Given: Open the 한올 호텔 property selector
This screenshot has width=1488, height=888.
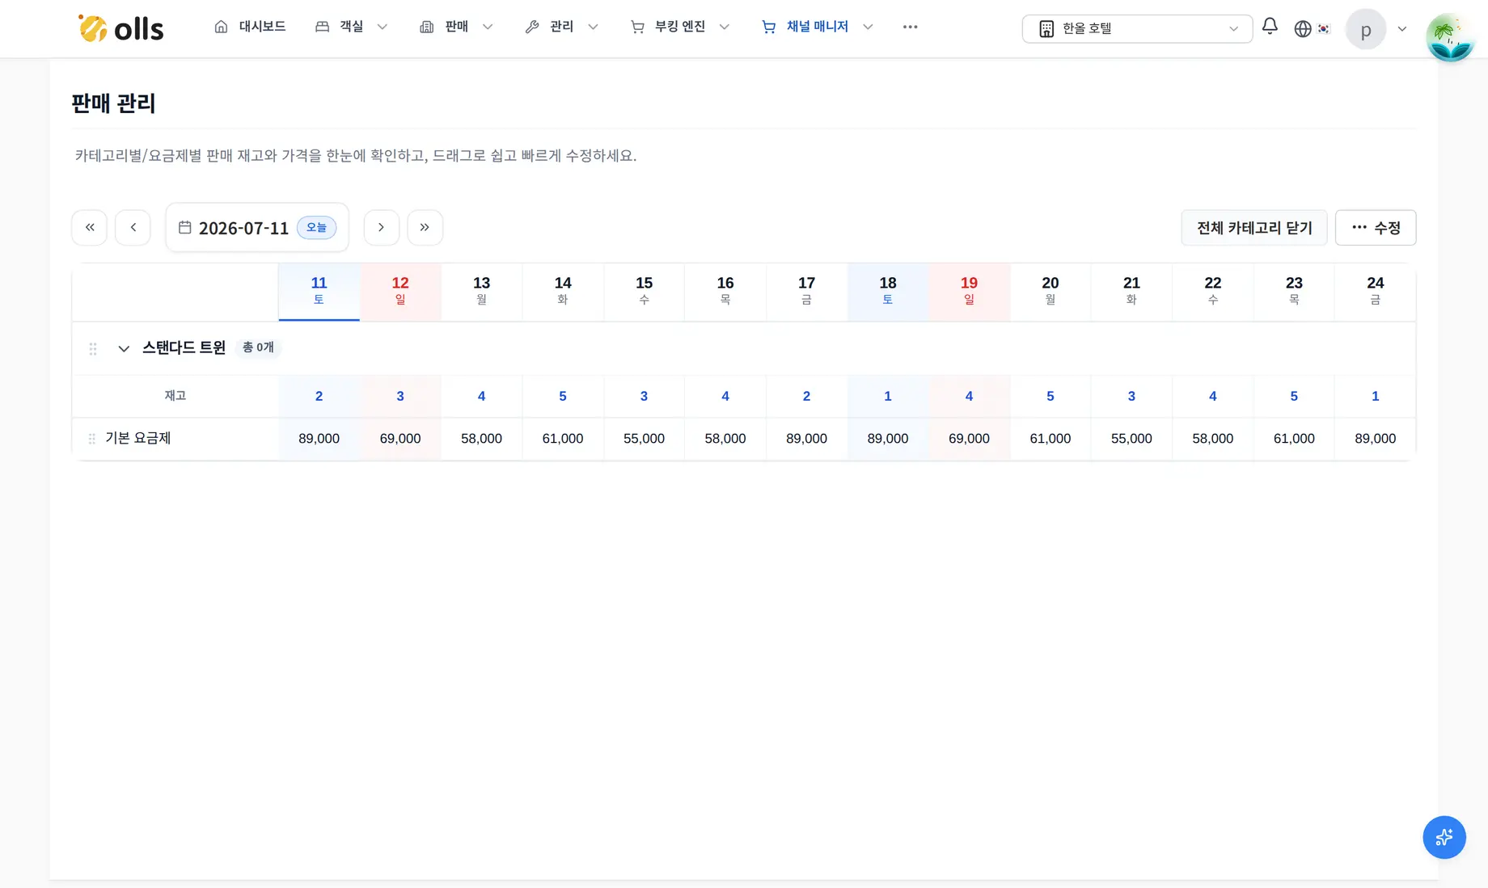Looking at the screenshot, I should click(x=1137, y=28).
